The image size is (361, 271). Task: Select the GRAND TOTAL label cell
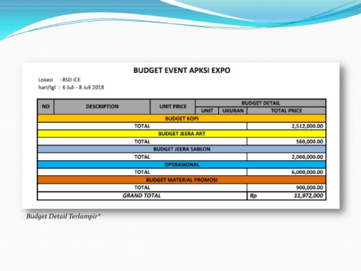click(142, 196)
